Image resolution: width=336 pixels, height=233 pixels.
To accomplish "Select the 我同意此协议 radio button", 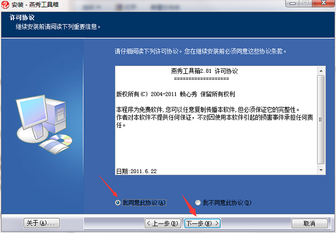I will (x=118, y=202).
